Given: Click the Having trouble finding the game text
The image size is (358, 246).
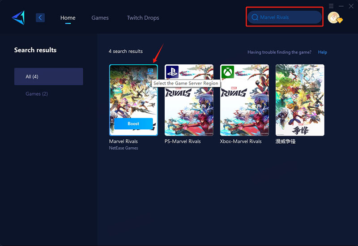Looking at the screenshot, I should pos(279,52).
